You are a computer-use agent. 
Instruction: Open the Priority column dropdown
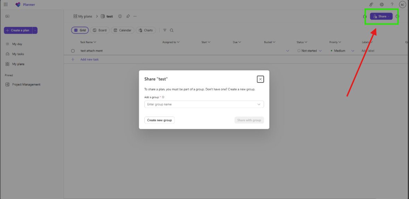(x=340, y=42)
